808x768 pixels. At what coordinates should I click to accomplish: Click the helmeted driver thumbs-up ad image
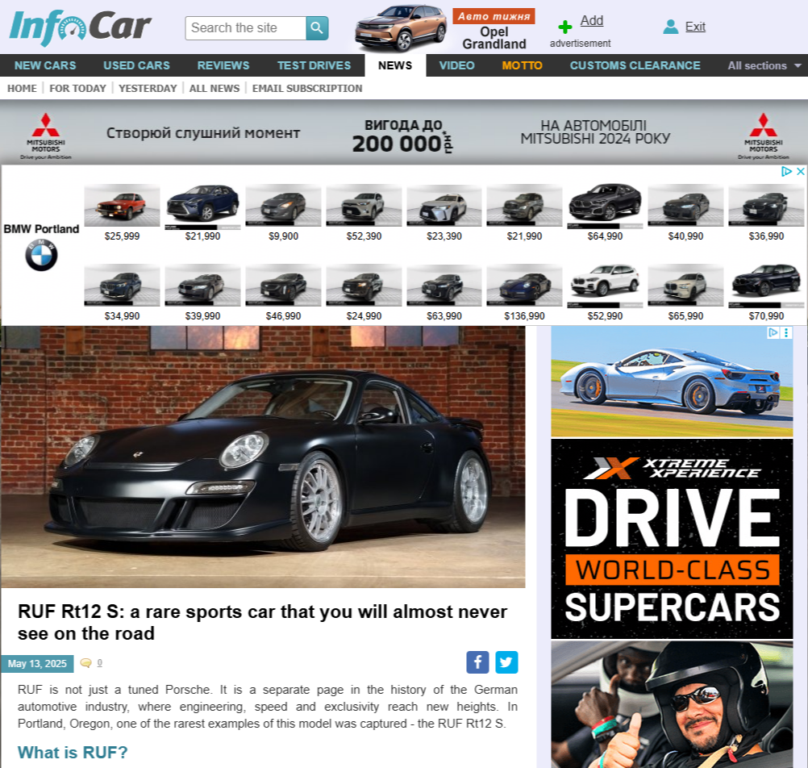click(672, 704)
